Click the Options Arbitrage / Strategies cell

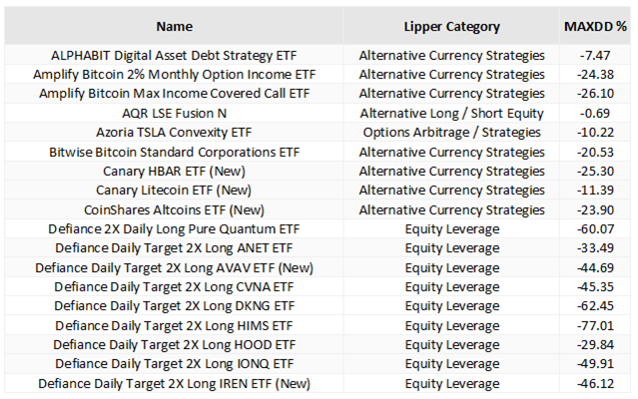[451, 132]
